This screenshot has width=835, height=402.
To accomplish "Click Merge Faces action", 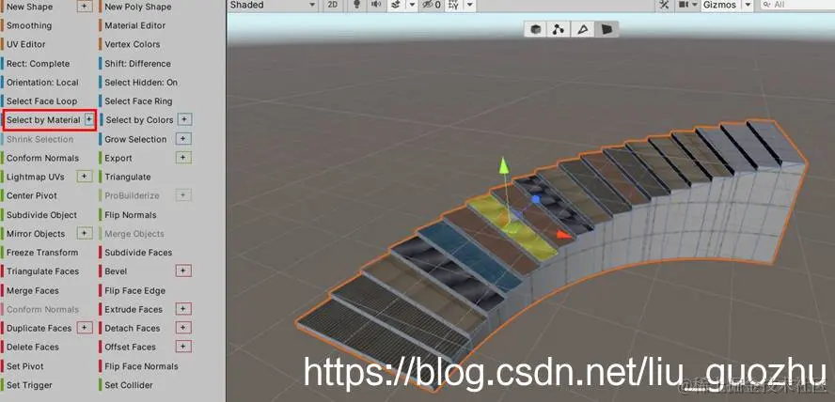I will [33, 291].
